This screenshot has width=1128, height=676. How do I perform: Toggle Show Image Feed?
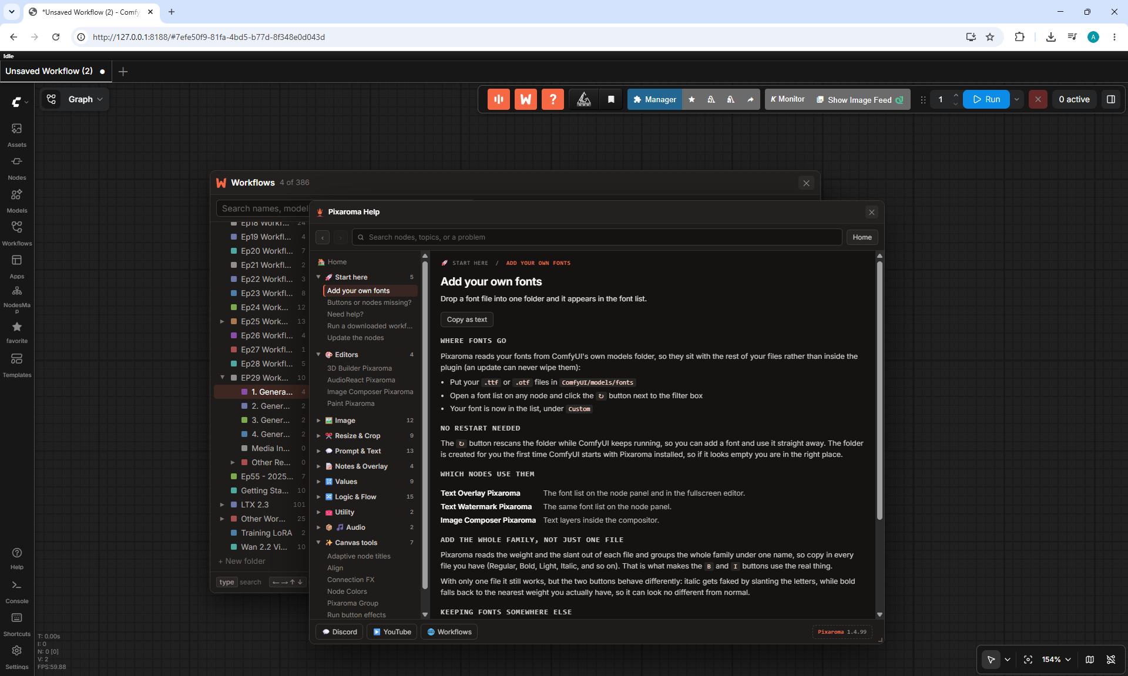tap(860, 99)
